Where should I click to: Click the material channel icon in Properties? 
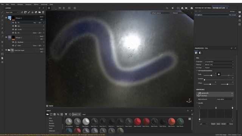(x=196, y=53)
